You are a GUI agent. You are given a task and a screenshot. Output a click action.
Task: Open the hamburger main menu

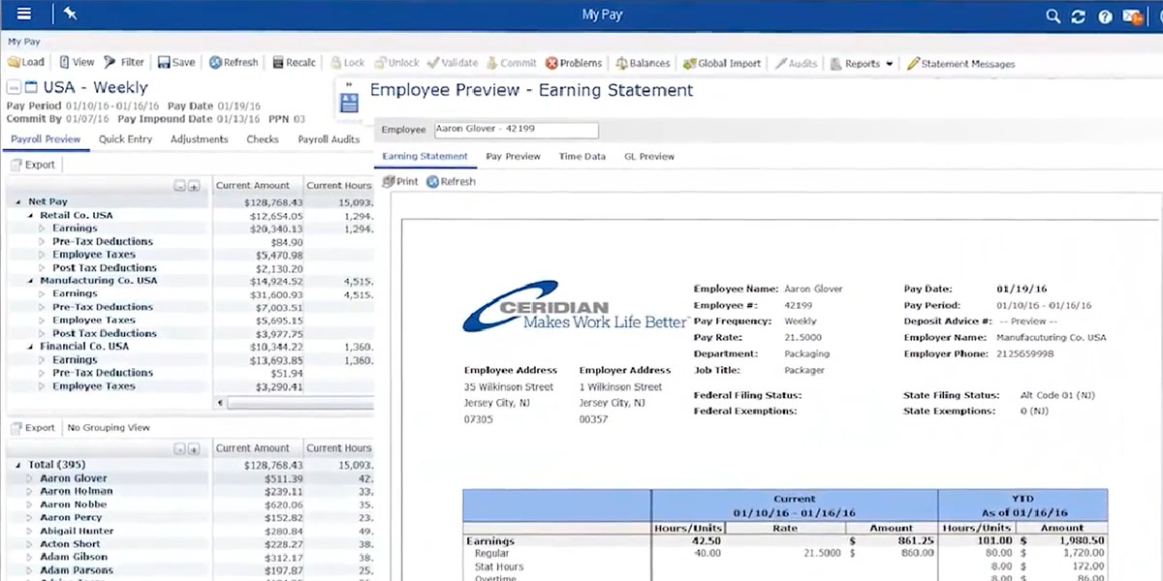[24, 15]
